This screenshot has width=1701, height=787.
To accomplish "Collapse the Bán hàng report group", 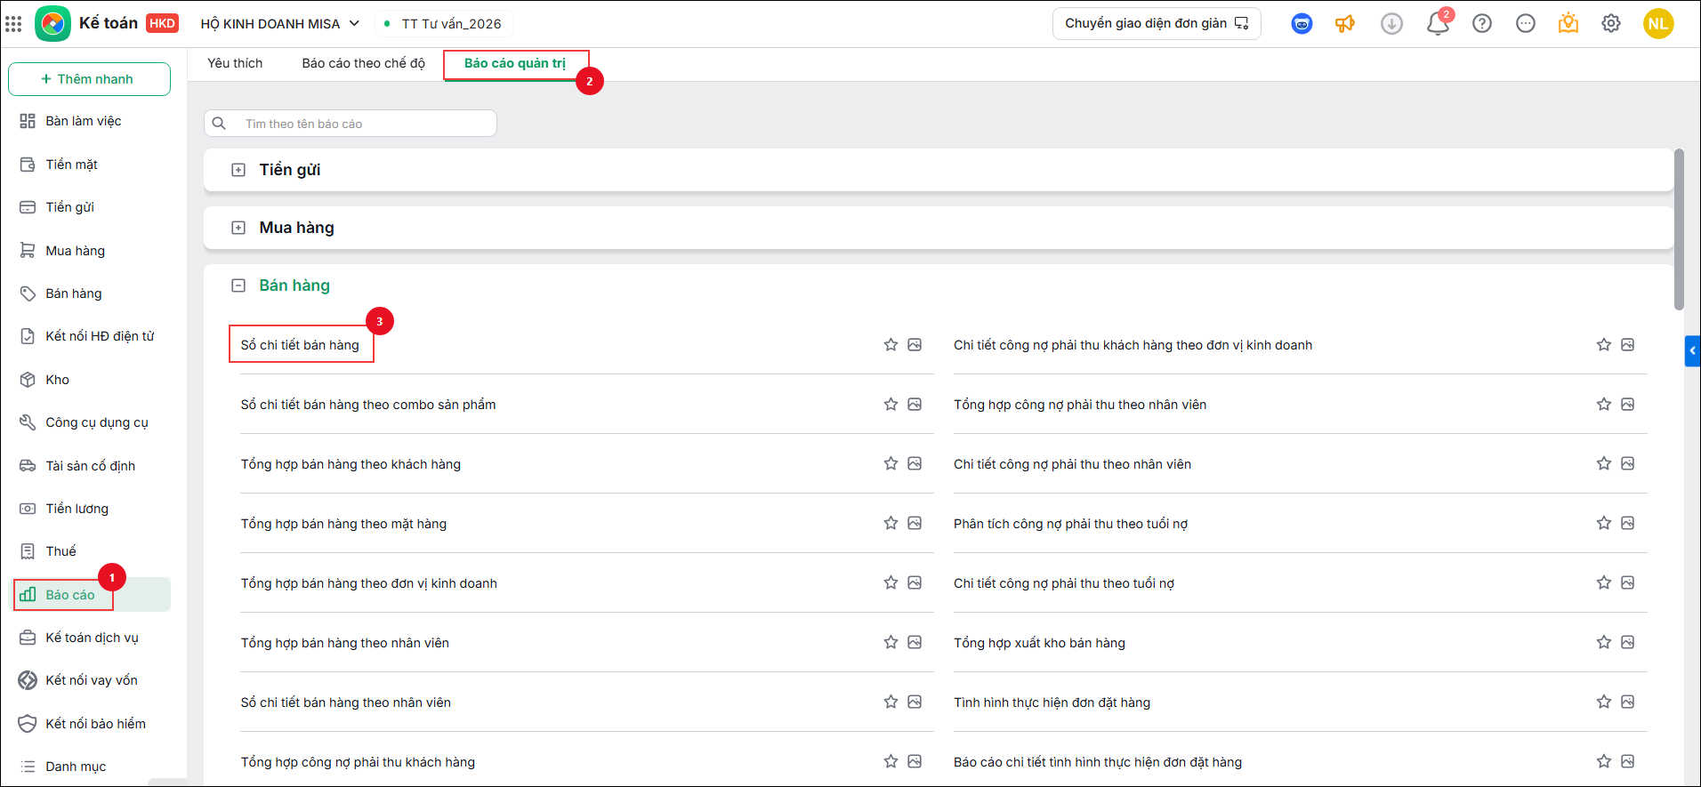I will click(238, 285).
